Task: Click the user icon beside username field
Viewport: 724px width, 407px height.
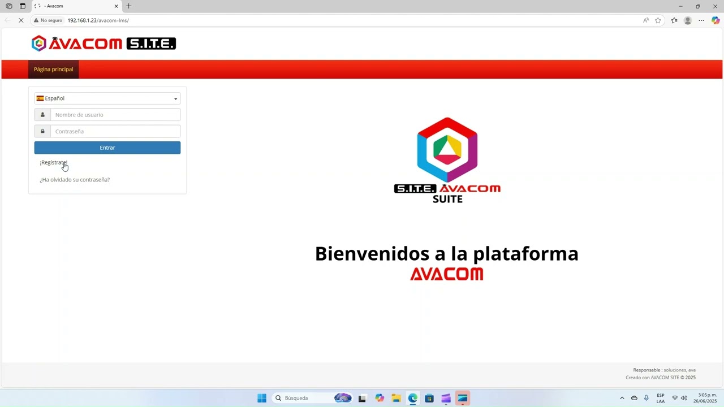Action: click(x=42, y=115)
